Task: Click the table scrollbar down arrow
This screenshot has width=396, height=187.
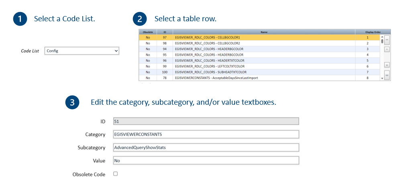Action: click(x=382, y=79)
